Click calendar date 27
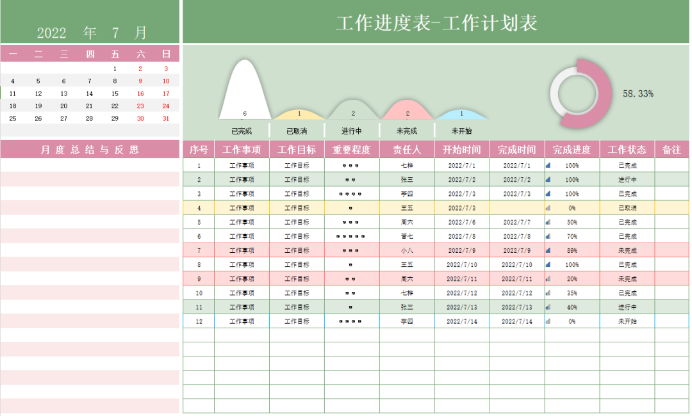 click(64, 118)
